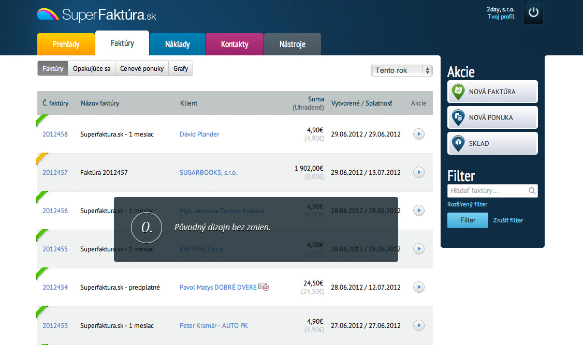
Task: Open invoice number 2012455
Action: click(55, 249)
